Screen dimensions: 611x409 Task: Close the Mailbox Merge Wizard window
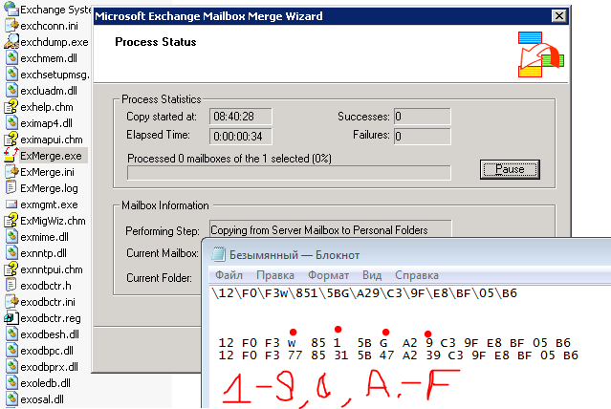click(558, 16)
